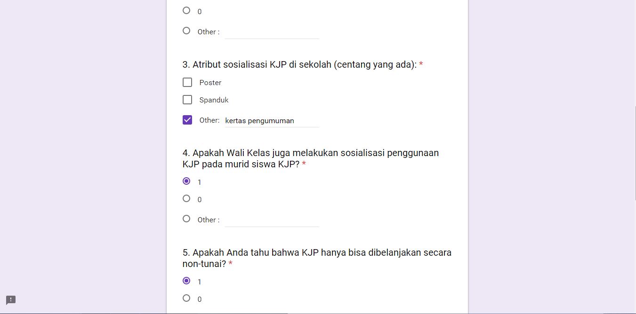Choose Other radio button in question 4
Viewport: 636px width, 314px height.
pos(186,219)
